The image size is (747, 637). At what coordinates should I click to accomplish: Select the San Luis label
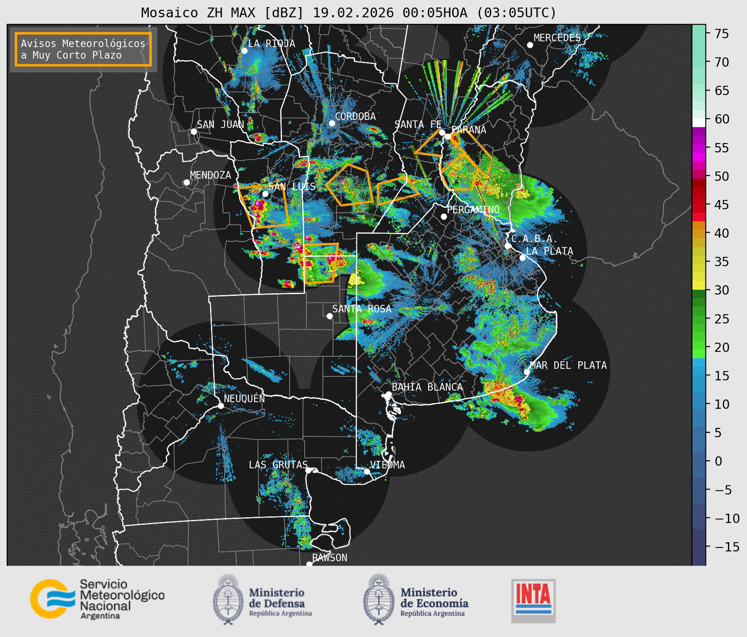[x=292, y=186]
